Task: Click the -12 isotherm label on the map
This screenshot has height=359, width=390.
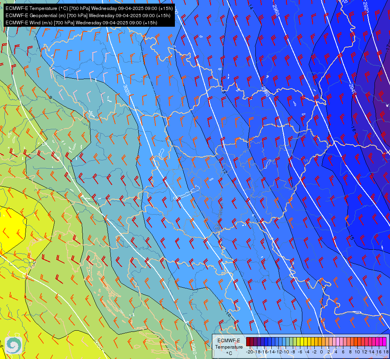Action: pos(224,170)
